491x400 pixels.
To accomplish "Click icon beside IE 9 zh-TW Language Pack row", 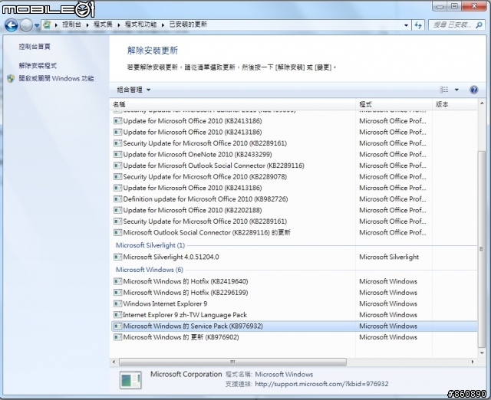I will pyautogui.click(x=117, y=315).
